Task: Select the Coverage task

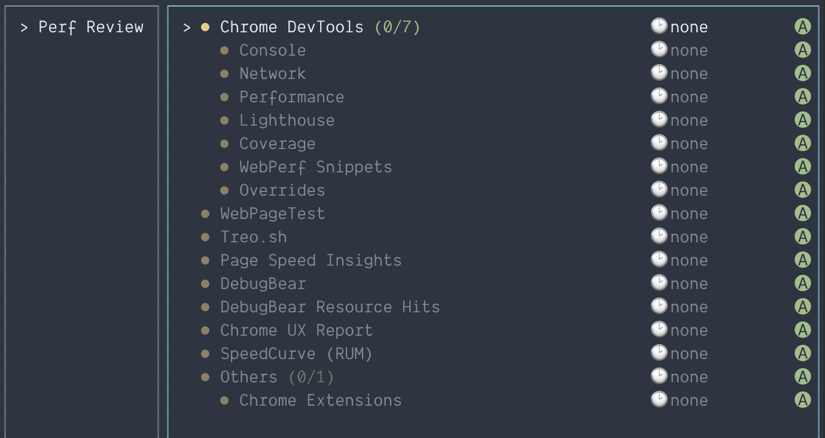Action: pos(278,144)
